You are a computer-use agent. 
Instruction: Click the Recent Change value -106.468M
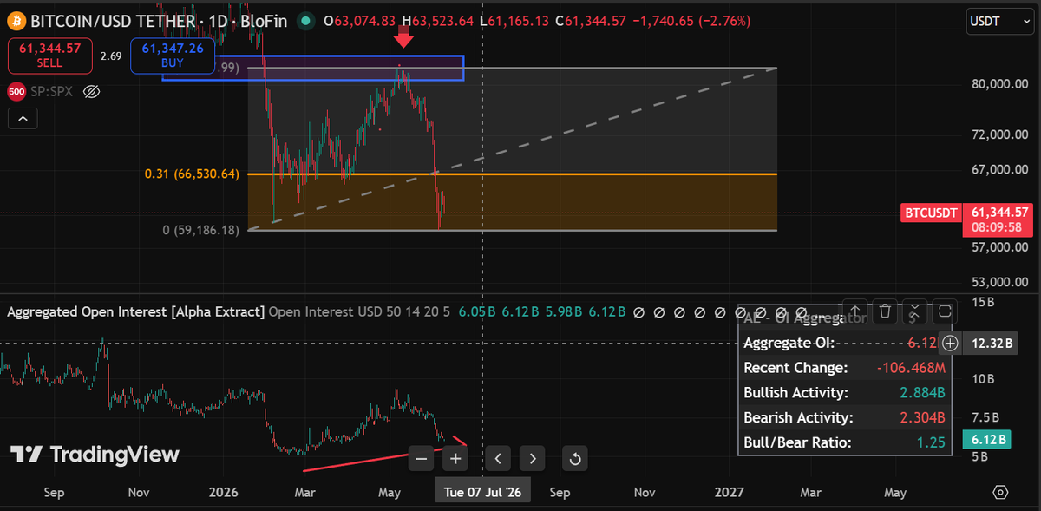click(x=910, y=368)
